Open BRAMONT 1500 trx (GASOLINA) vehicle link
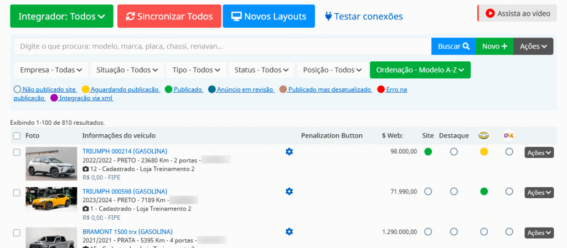Screen dimensions: 567x248 point(128,231)
